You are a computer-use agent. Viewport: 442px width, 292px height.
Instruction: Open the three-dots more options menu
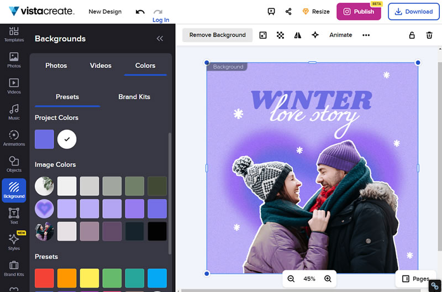(366, 35)
